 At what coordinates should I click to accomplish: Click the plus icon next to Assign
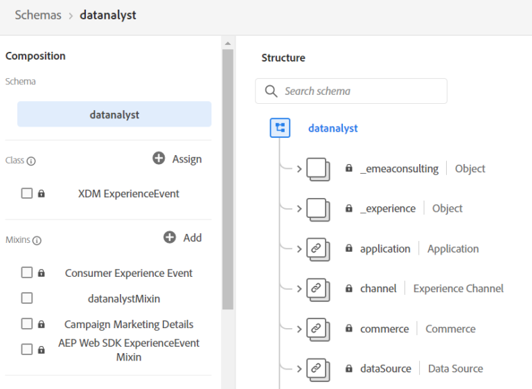[159, 159]
